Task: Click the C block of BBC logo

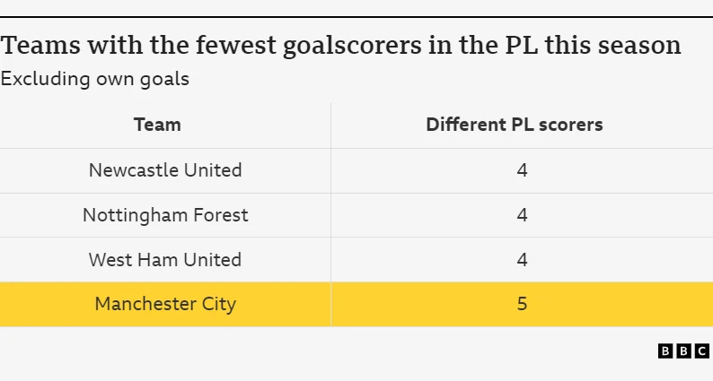Action: [x=702, y=351]
